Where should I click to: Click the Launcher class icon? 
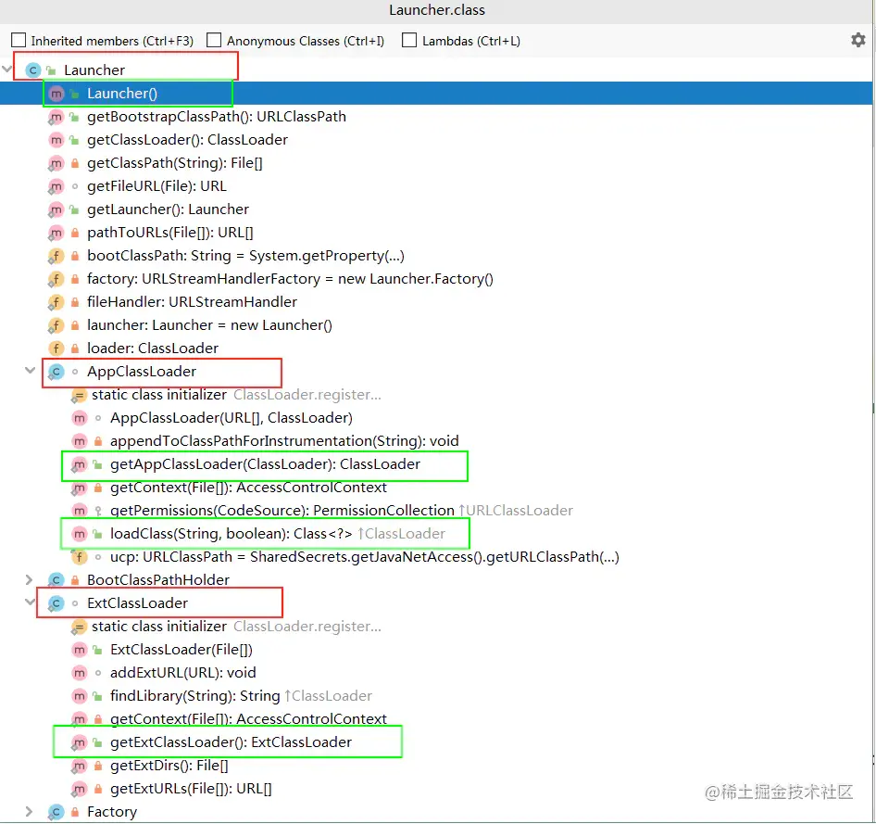tap(33, 70)
